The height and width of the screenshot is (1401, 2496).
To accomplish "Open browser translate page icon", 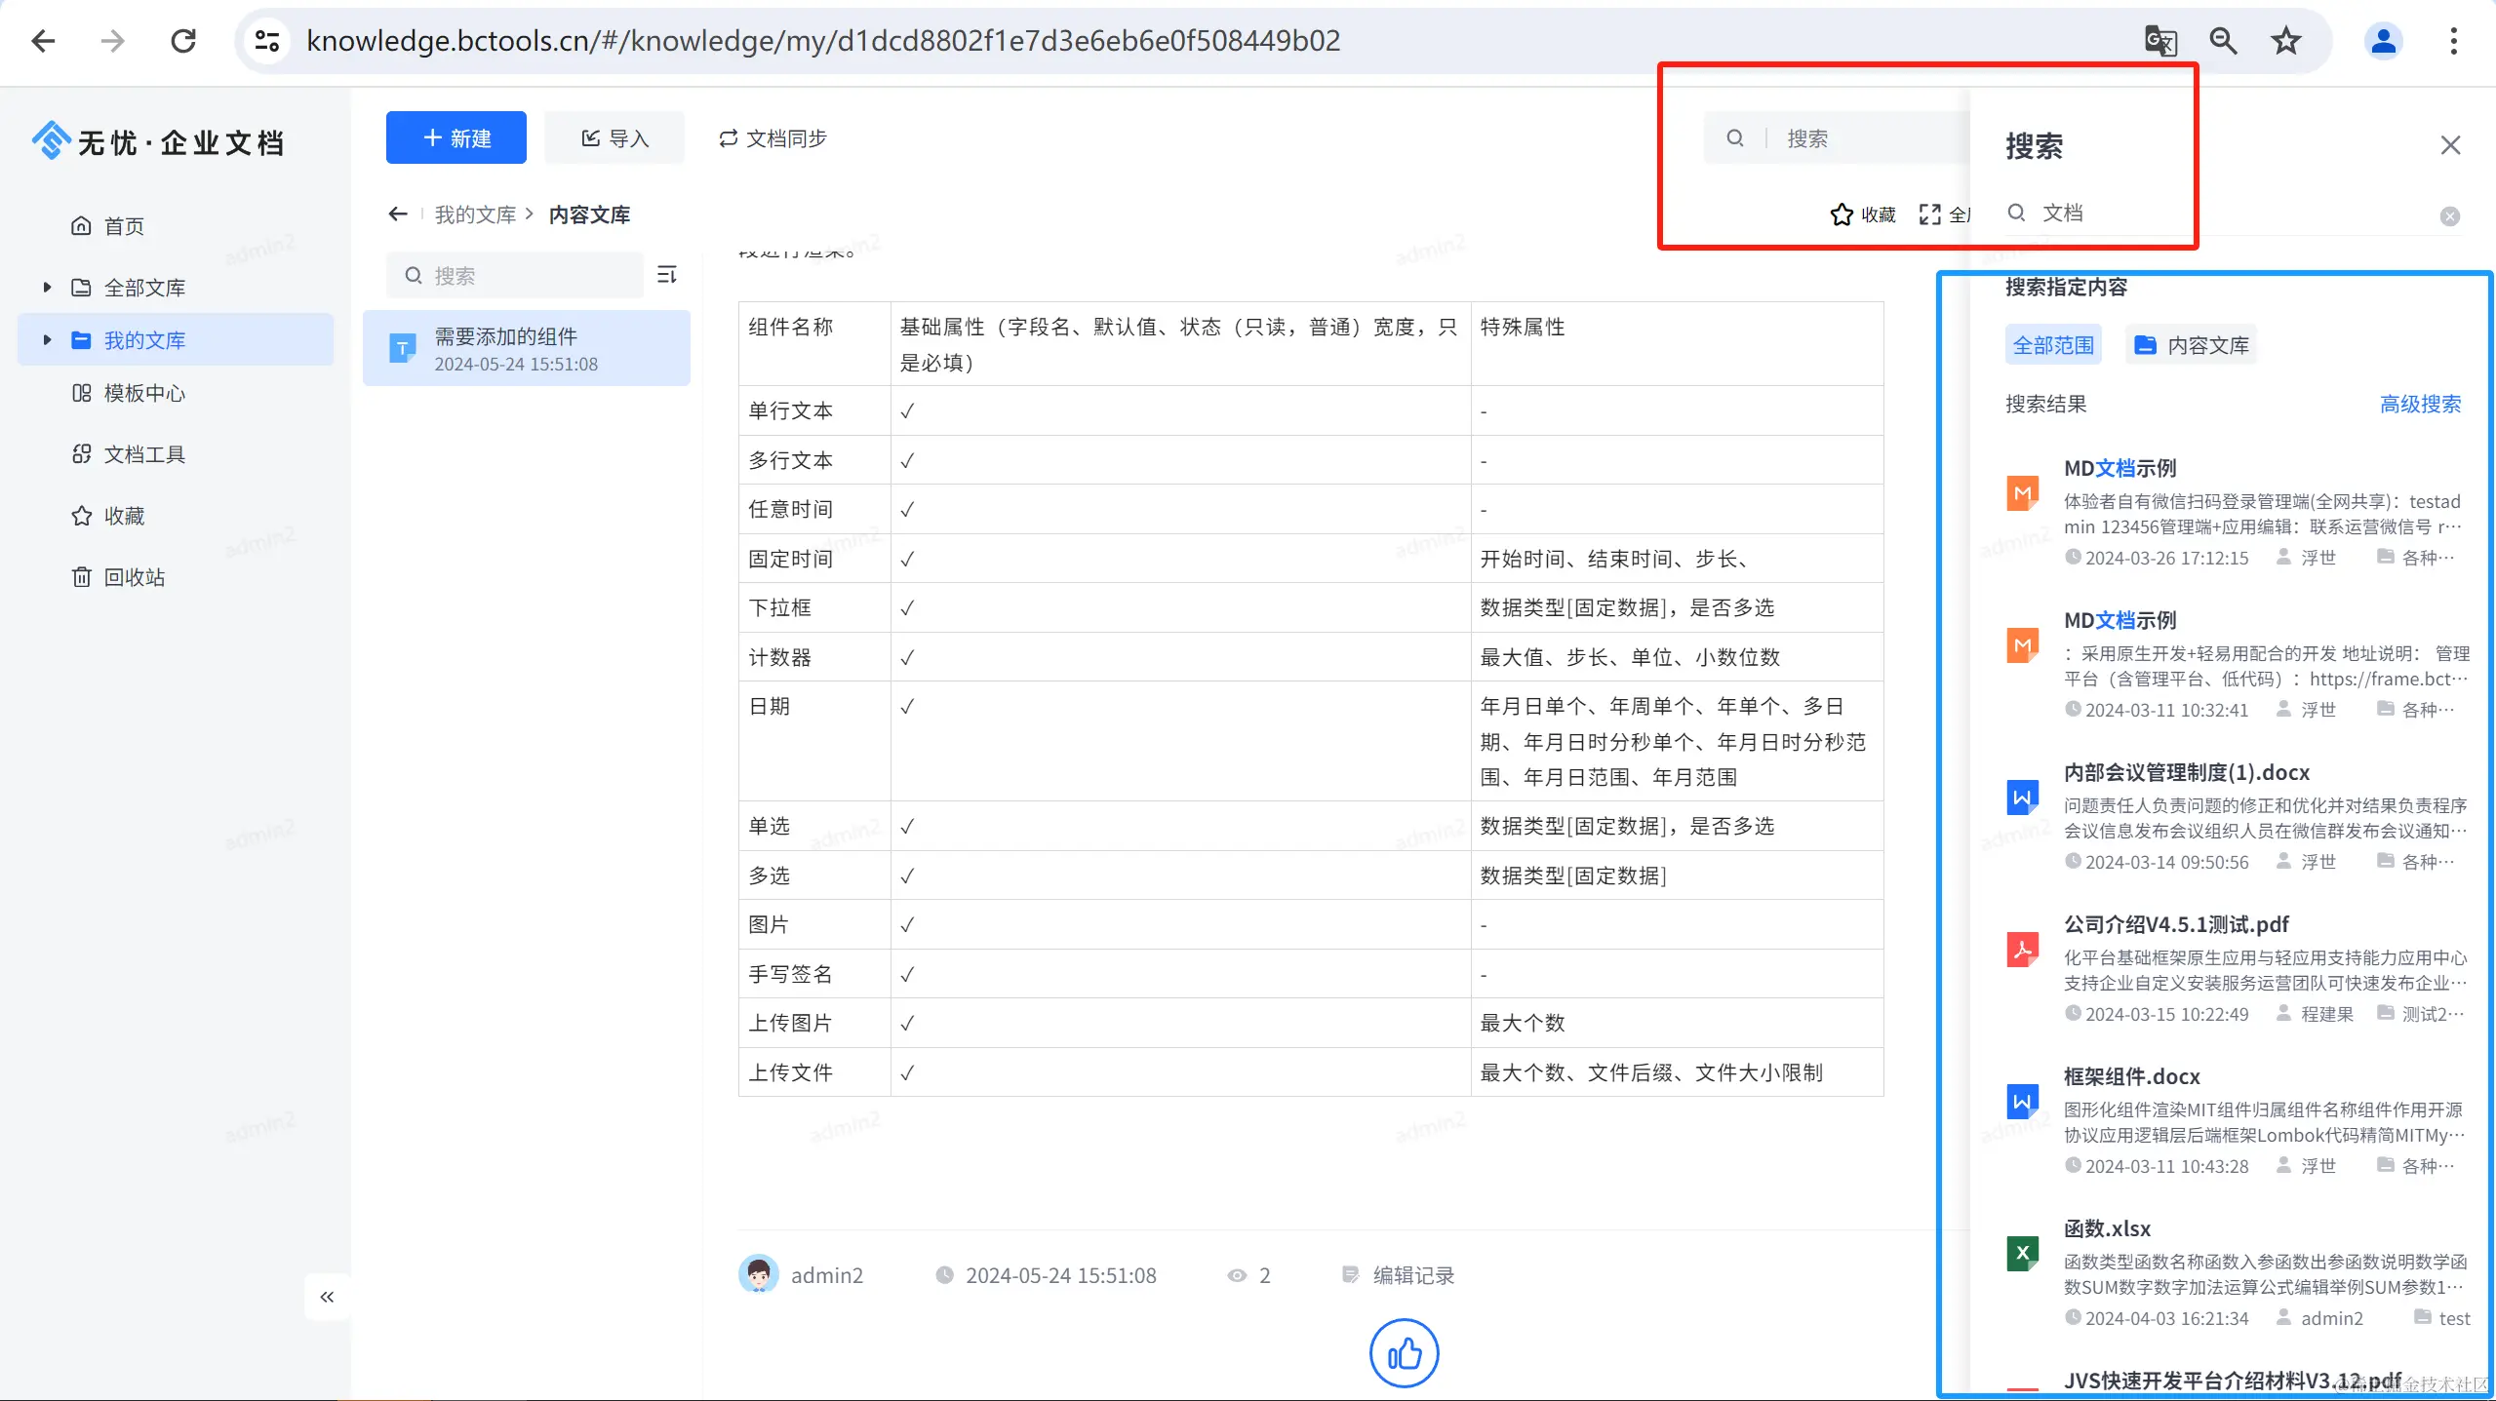I will point(2160,41).
